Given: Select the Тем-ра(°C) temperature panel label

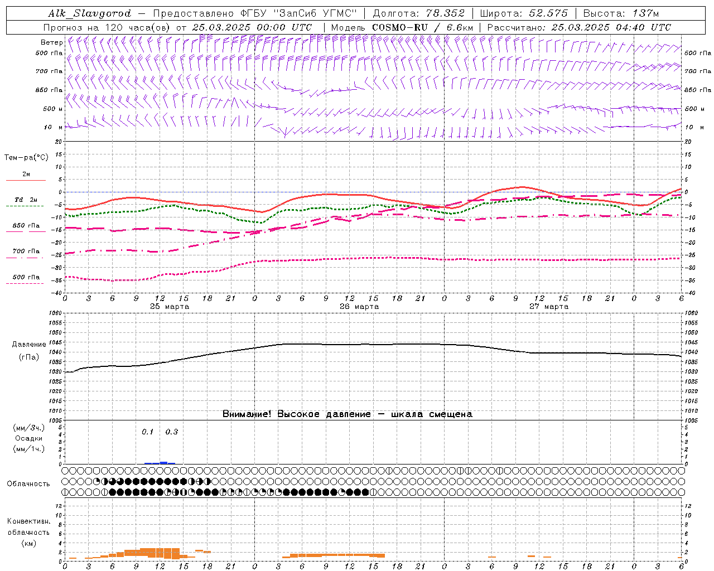Looking at the screenshot, I should click(26, 158).
